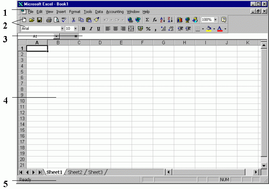The height and width of the screenshot is (189, 269).
Task: Click the Map globe icon
Action: point(187,20)
